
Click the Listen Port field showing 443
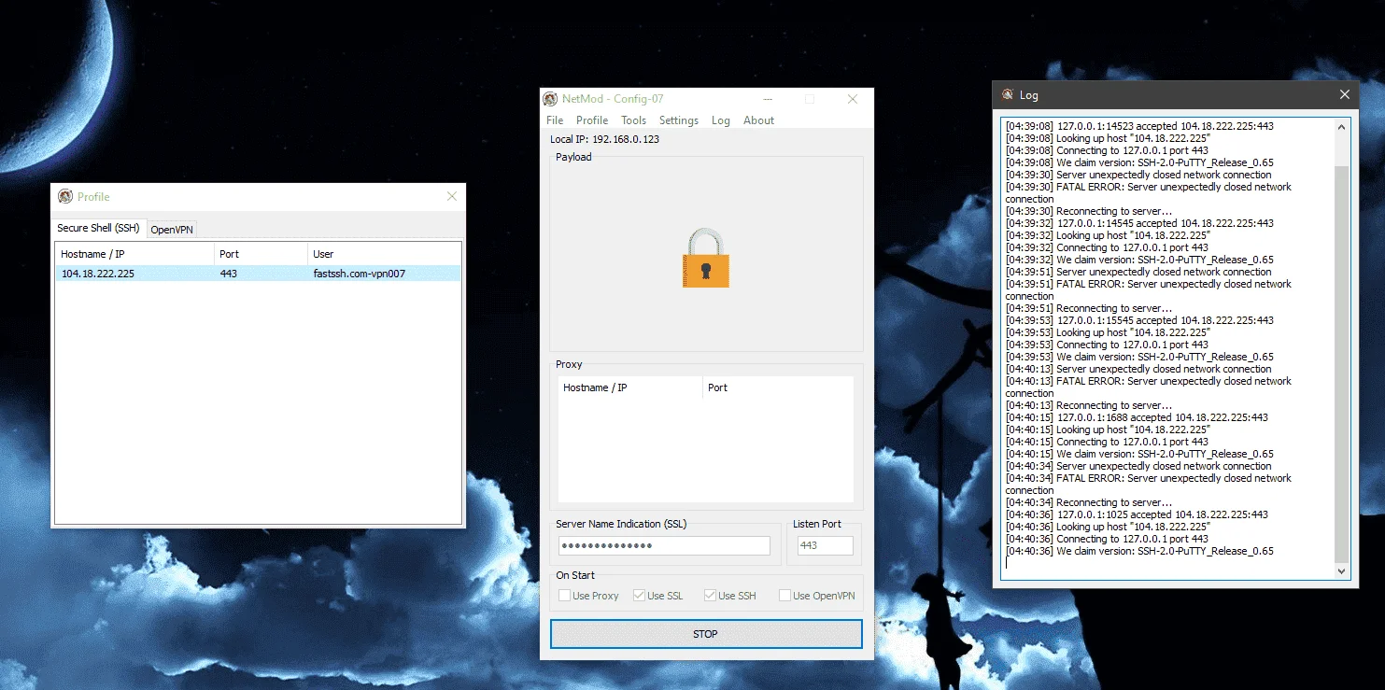click(826, 546)
